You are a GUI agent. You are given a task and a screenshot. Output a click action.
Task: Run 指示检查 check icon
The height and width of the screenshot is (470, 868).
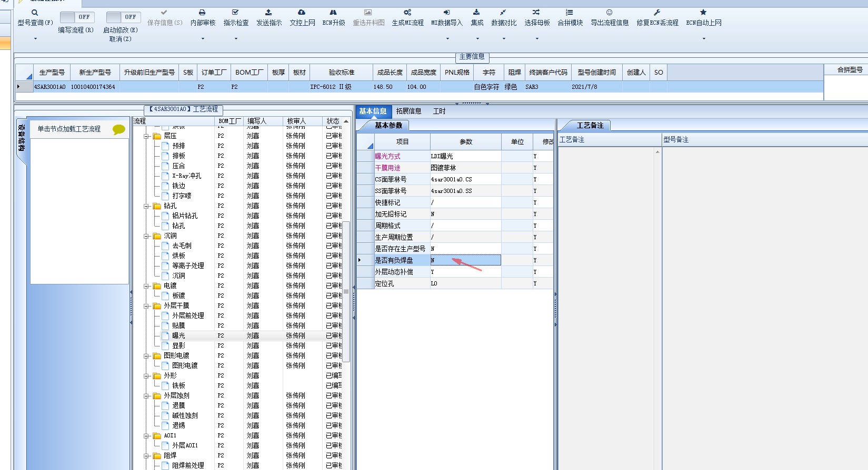[x=235, y=12]
